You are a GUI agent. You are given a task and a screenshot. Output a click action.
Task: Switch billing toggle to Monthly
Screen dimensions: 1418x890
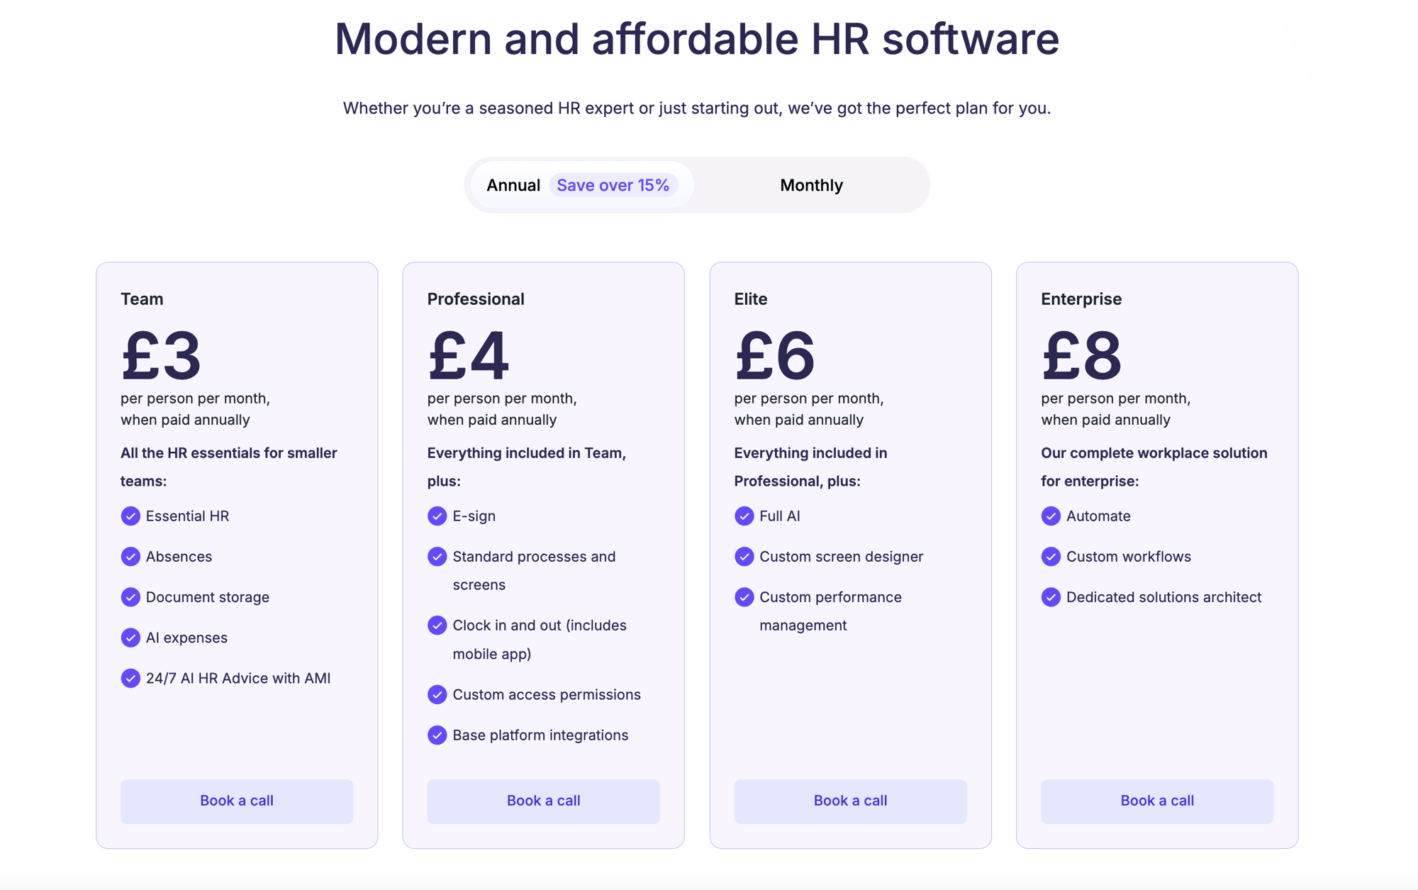[x=811, y=185]
